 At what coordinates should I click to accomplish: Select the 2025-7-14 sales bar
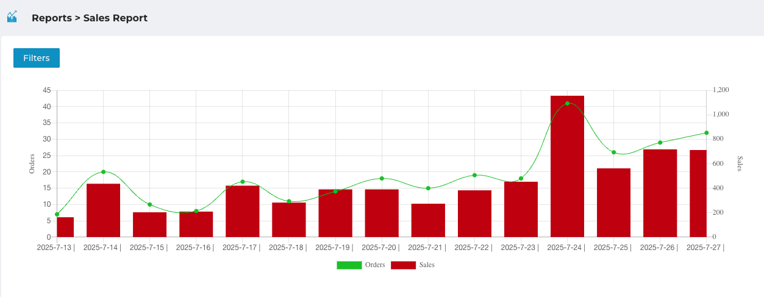[x=103, y=210]
